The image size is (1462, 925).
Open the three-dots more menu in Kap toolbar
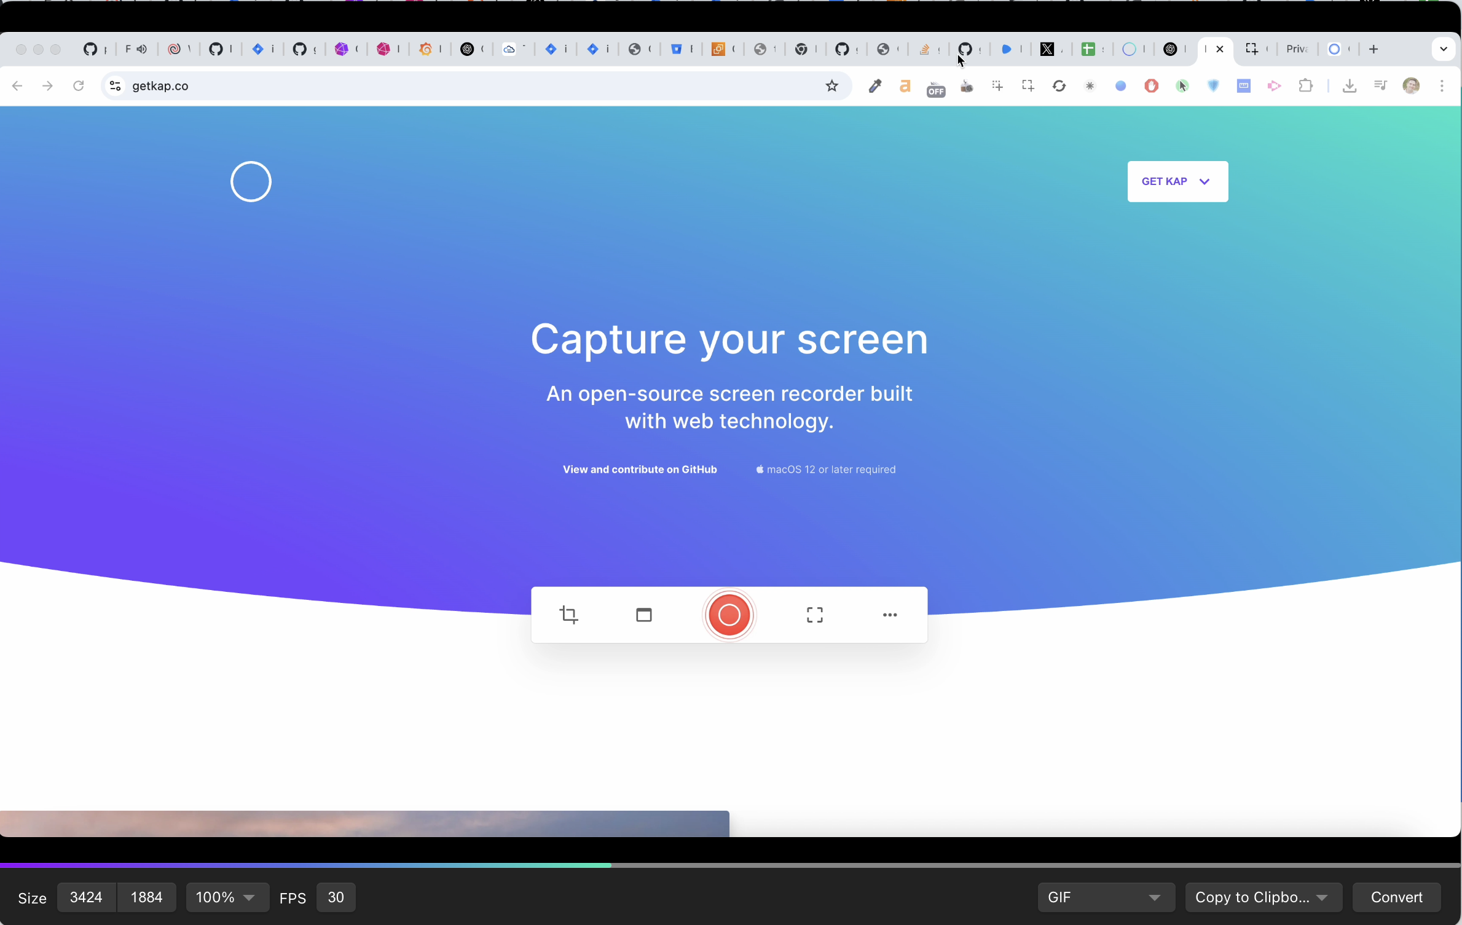[x=890, y=615]
